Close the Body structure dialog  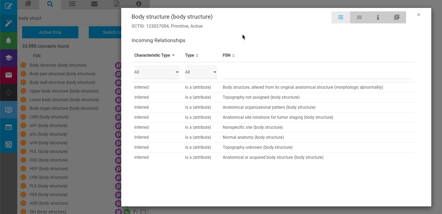click(419, 14)
